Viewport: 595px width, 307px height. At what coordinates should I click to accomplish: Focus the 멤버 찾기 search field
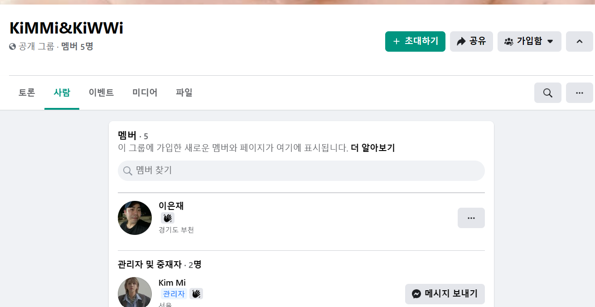[x=308, y=171]
